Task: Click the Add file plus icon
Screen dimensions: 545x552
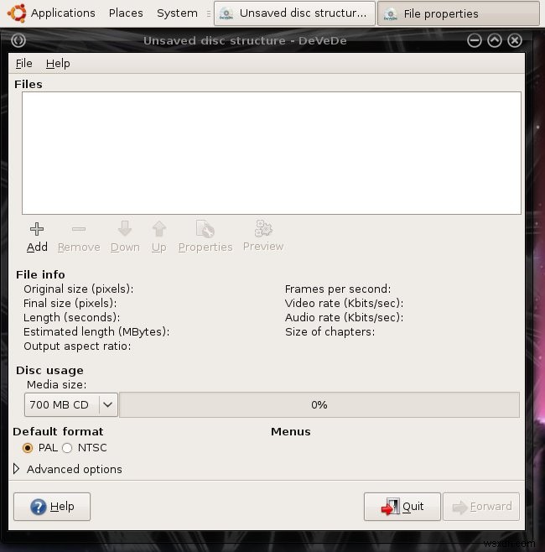Action: point(37,229)
